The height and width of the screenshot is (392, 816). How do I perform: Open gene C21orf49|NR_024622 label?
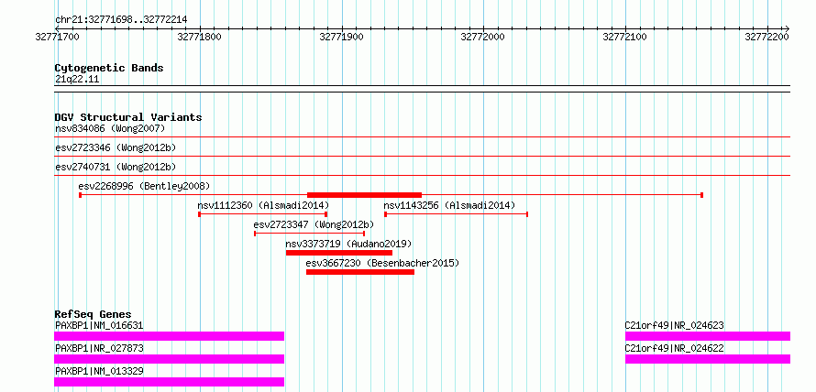(x=675, y=349)
